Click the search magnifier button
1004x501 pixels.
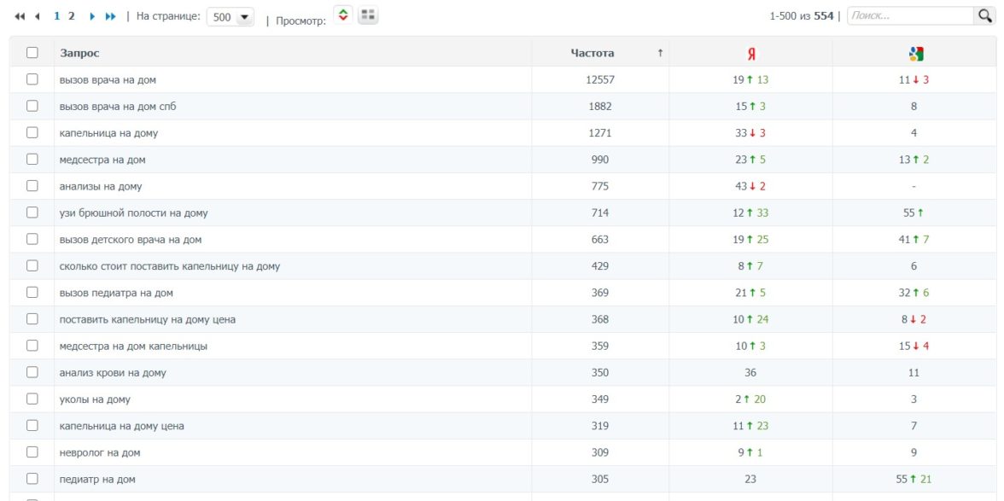pos(985,16)
